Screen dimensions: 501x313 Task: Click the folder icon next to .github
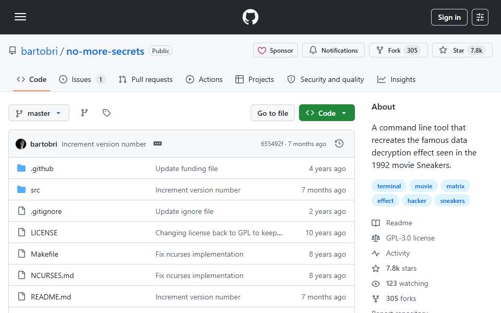click(21, 168)
